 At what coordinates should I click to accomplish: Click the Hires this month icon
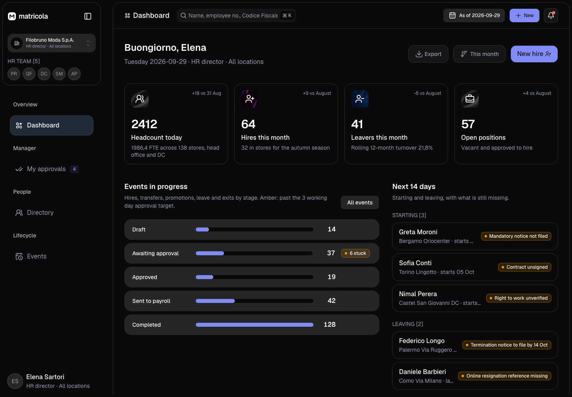click(x=250, y=99)
